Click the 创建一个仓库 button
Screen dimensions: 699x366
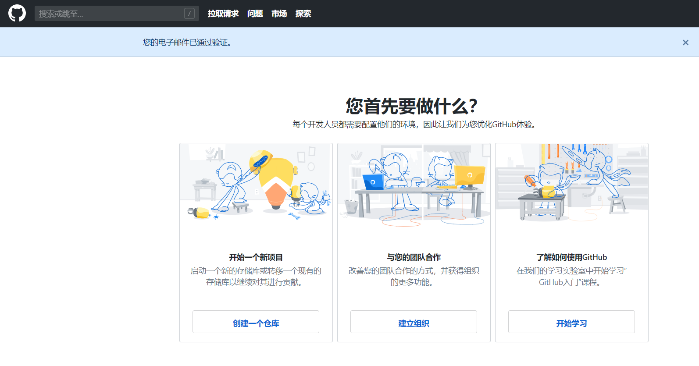tap(256, 322)
